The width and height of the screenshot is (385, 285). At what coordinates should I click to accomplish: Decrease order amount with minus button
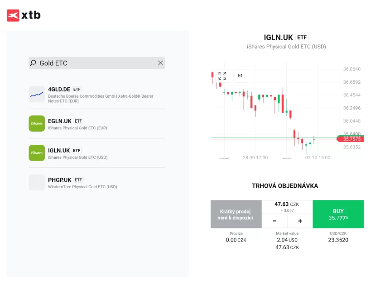(274, 221)
